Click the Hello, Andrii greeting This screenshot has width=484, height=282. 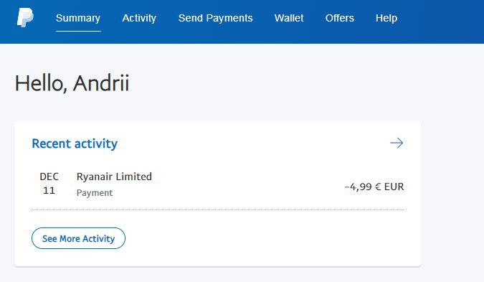[x=72, y=83]
